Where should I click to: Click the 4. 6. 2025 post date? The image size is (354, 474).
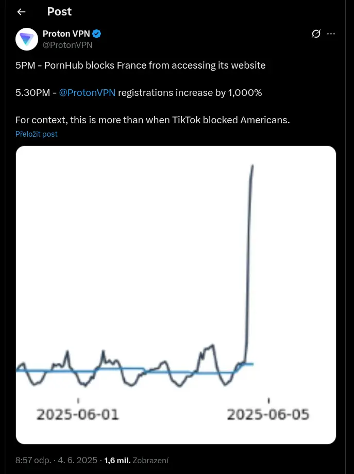(x=78, y=460)
